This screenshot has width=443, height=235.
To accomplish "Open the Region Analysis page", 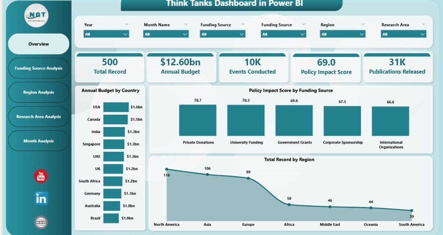I will (x=38, y=92).
